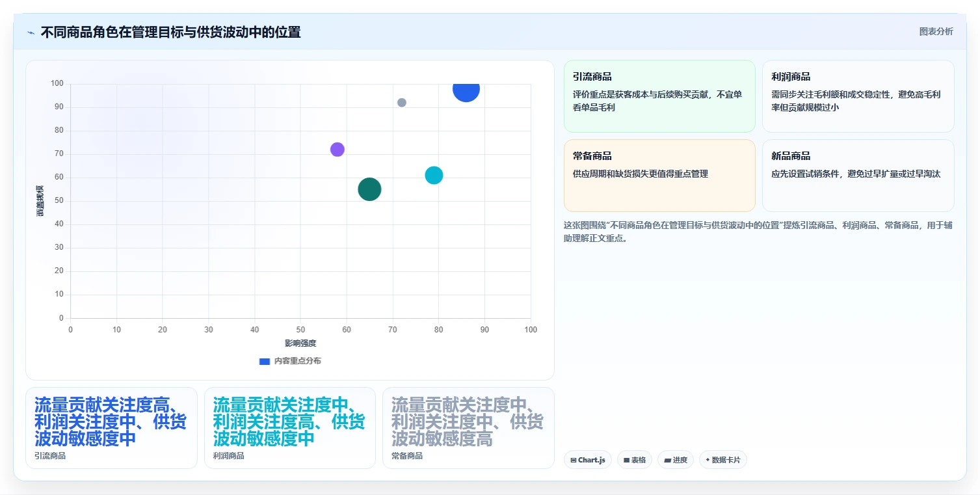The image size is (980, 495).
Task: Click the text 供应周期和缺货损失更值得重点管理
Action: (641, 174)
